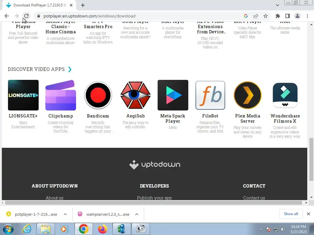Click the Action Center flag icon

pos(269,229)
